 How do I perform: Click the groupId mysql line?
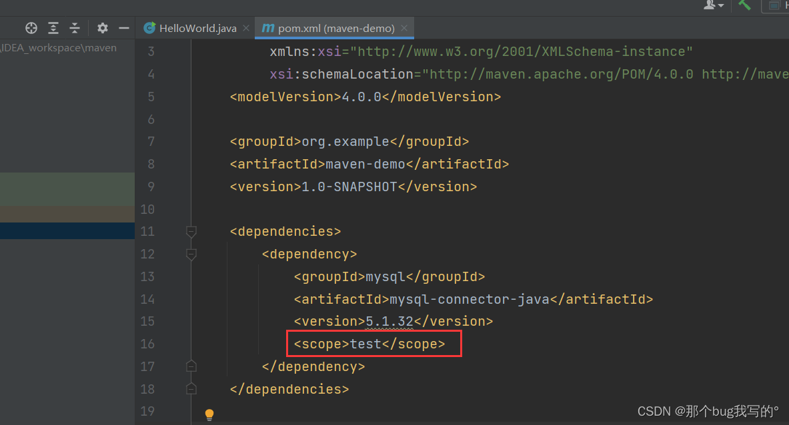click(389, 277)
